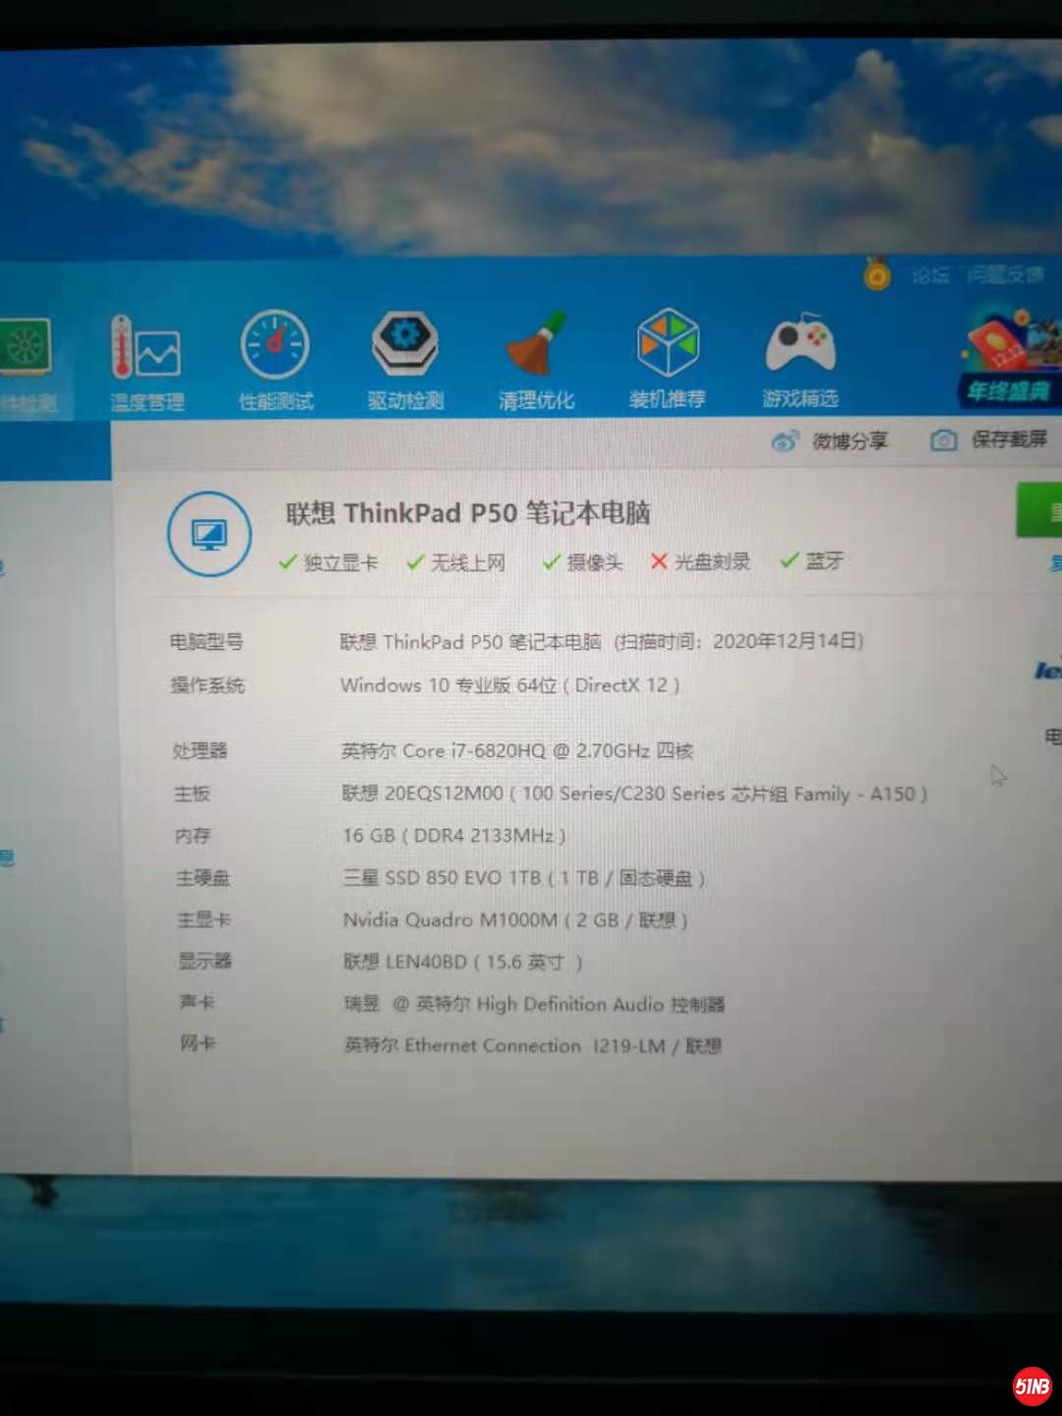Open the 性能测试 performance test gauge
Screen dimensions: 1062x1416
click(x=275, y=360)
